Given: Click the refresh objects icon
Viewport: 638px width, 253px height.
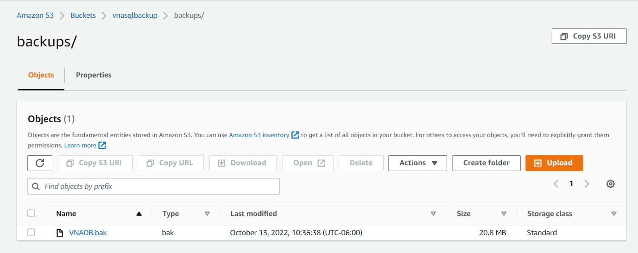Looking at the screenshot, I should click(40, 163).
